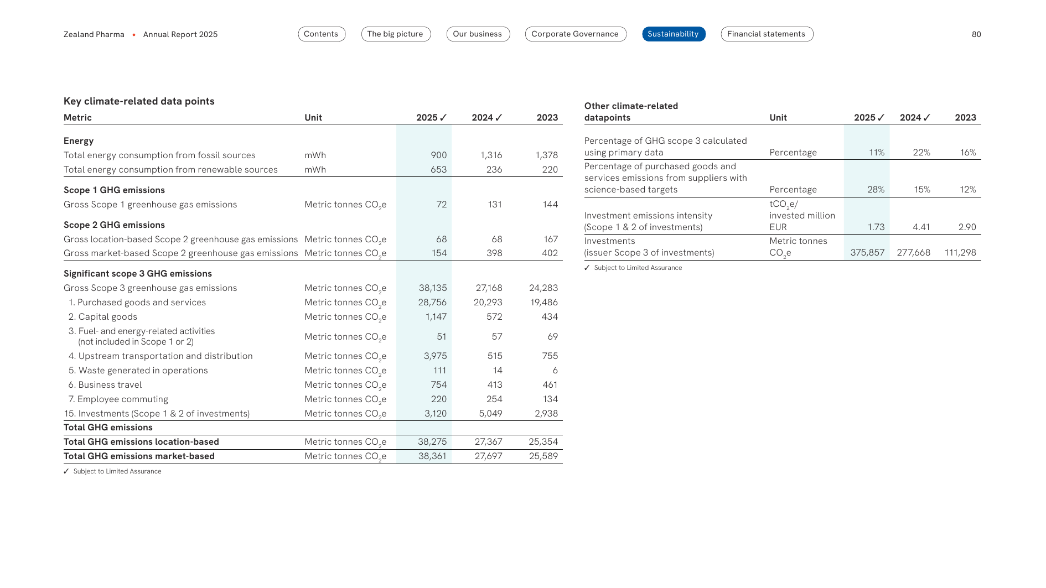Click Waste generated in operations label
The height and width of the screenshot is (588, 1046).
click(x=138, y=371)
